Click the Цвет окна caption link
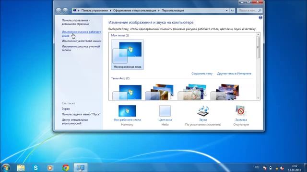 [165, 120]
